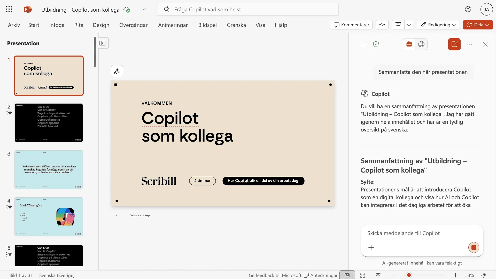Switch to the Infoga tab
Screen dimensions: 496x279
pos(57,25)
